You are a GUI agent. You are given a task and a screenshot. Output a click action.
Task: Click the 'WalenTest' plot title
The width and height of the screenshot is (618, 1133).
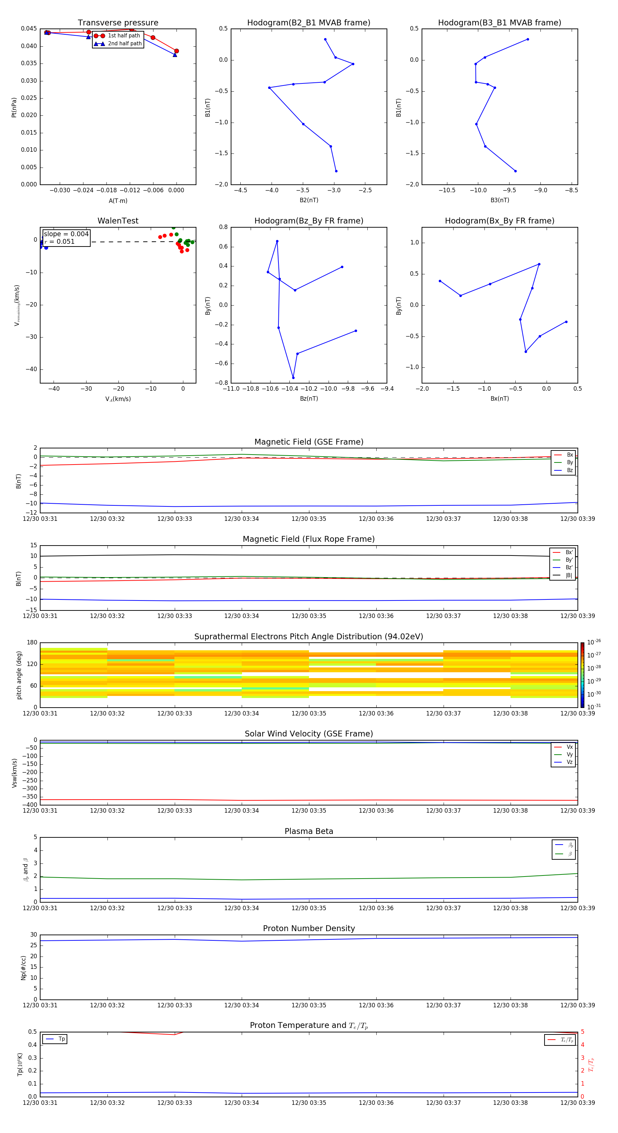click(118, 221)
